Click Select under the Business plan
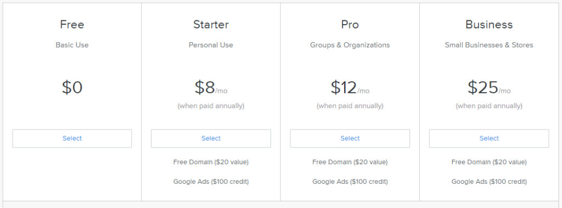The width and height of the screenshot is (562, 208). pyautogui.click(x=489, y=138)
